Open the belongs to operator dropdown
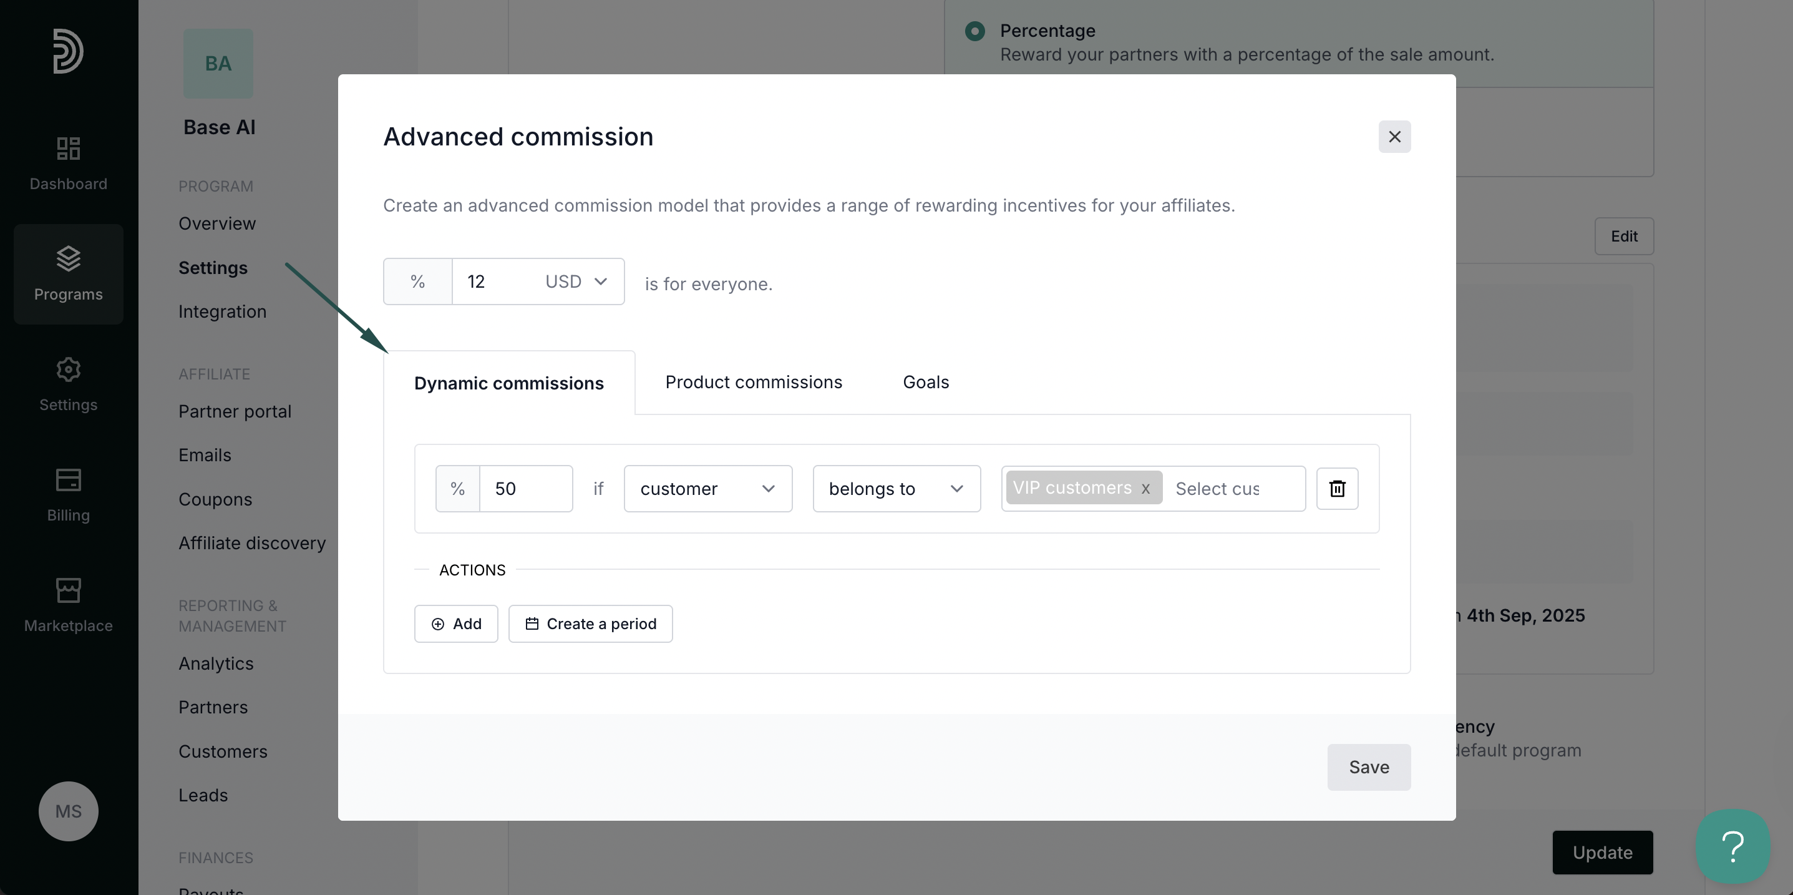 [x=896, y=488]
